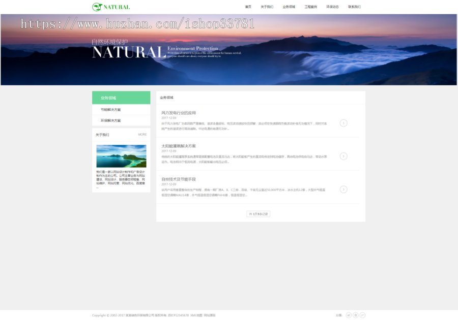Screen dimensions: 458x320
Task: Open the 网站源码 footer link
Action: coord(210,315)
